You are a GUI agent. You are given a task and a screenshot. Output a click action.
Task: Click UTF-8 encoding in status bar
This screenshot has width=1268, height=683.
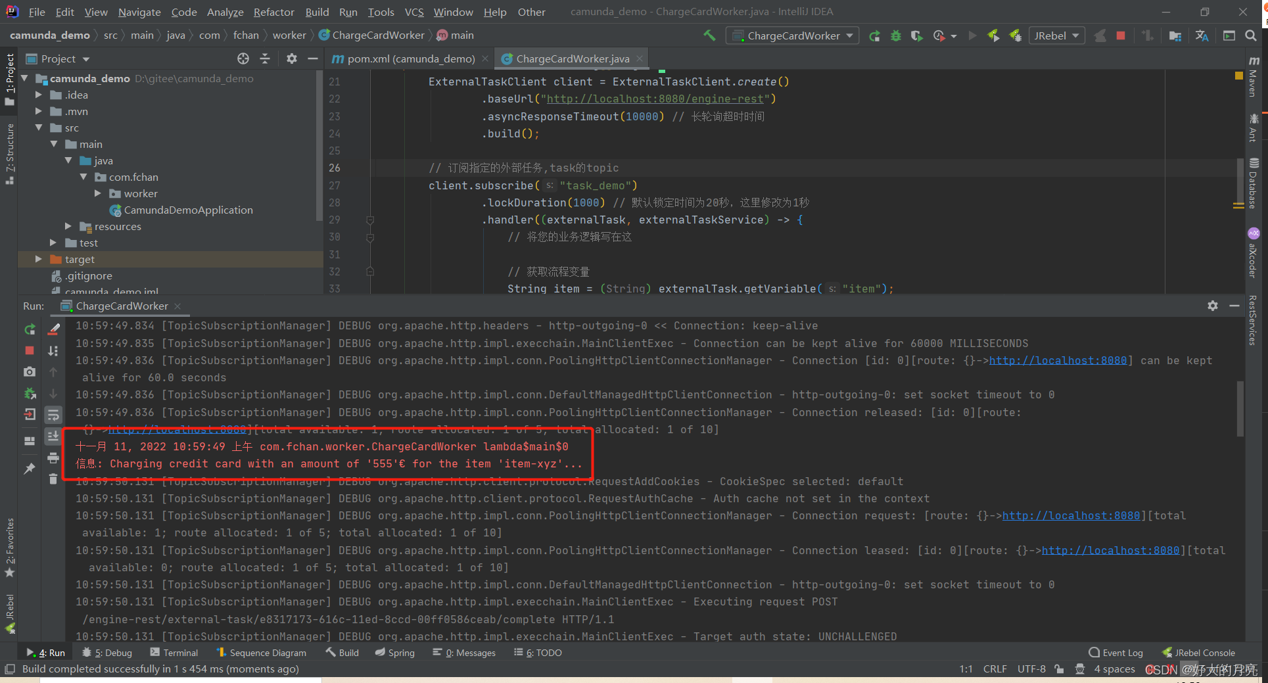[1031, 669]
